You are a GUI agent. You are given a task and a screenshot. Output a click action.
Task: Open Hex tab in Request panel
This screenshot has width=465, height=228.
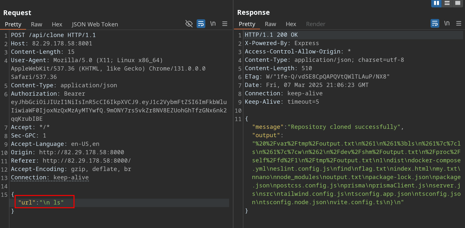pos(57,24)
